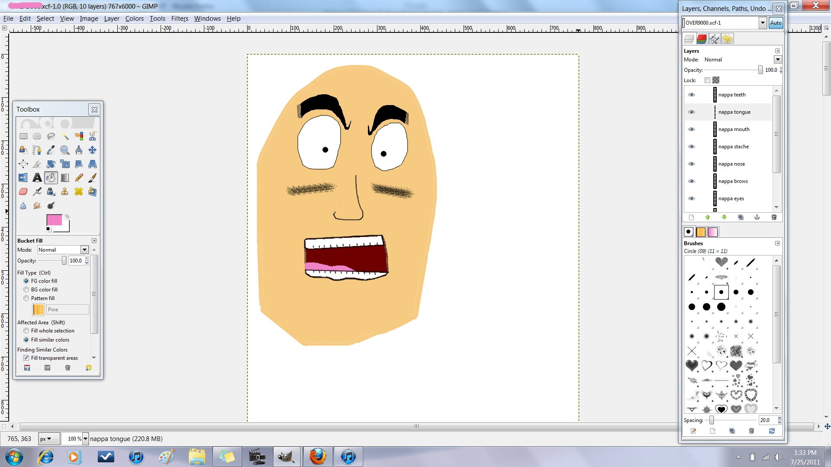Open the Layers Mode dropdown
This screenshot has height=467, width=831.
click(778, 60)
